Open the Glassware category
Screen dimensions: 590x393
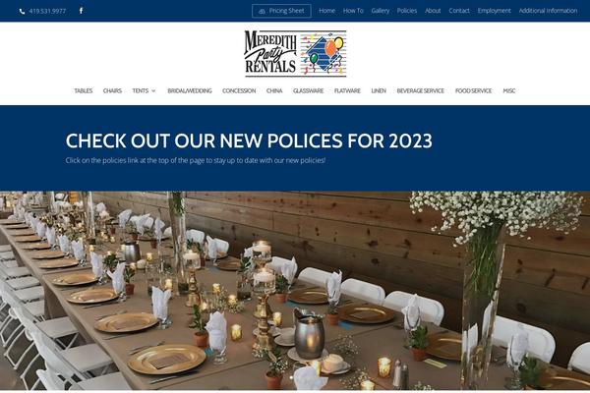tap(308, 90)
